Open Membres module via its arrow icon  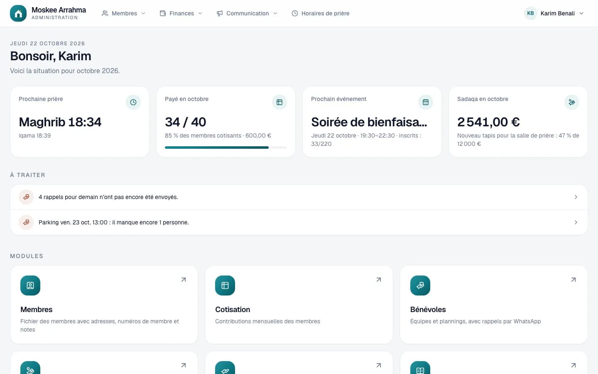click(x=184, y=280)
